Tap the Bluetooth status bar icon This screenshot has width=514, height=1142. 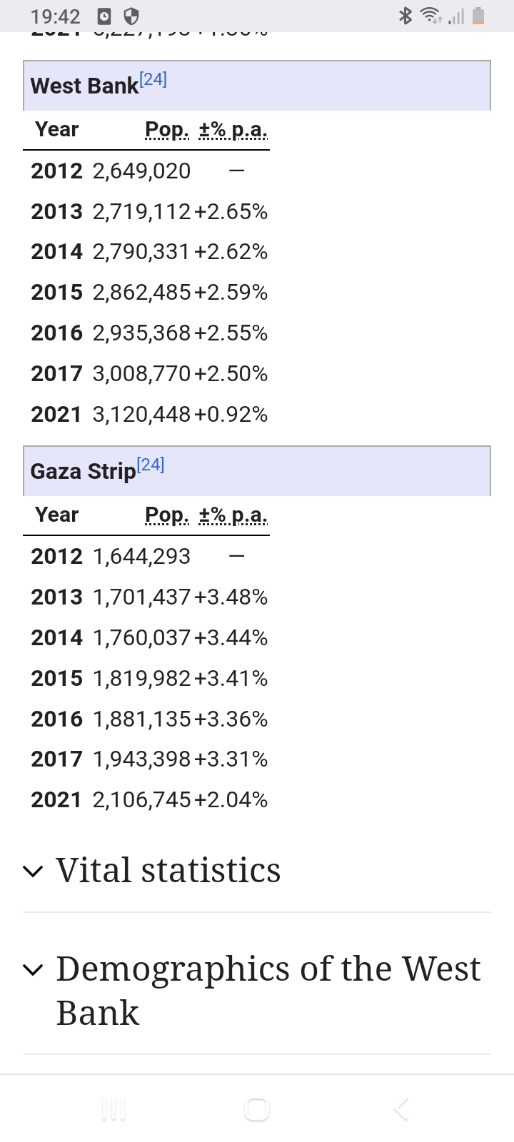click(405, 16)
